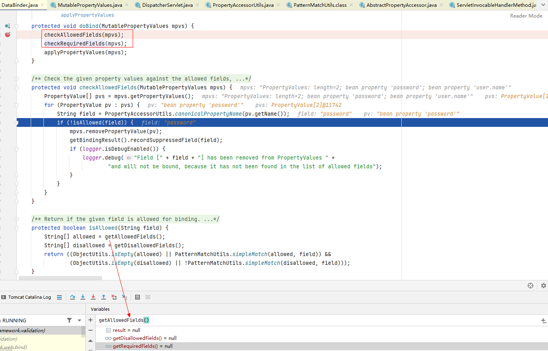
Task: Close the DispatcherServlet.java tab
Action: tap(197, 5)
